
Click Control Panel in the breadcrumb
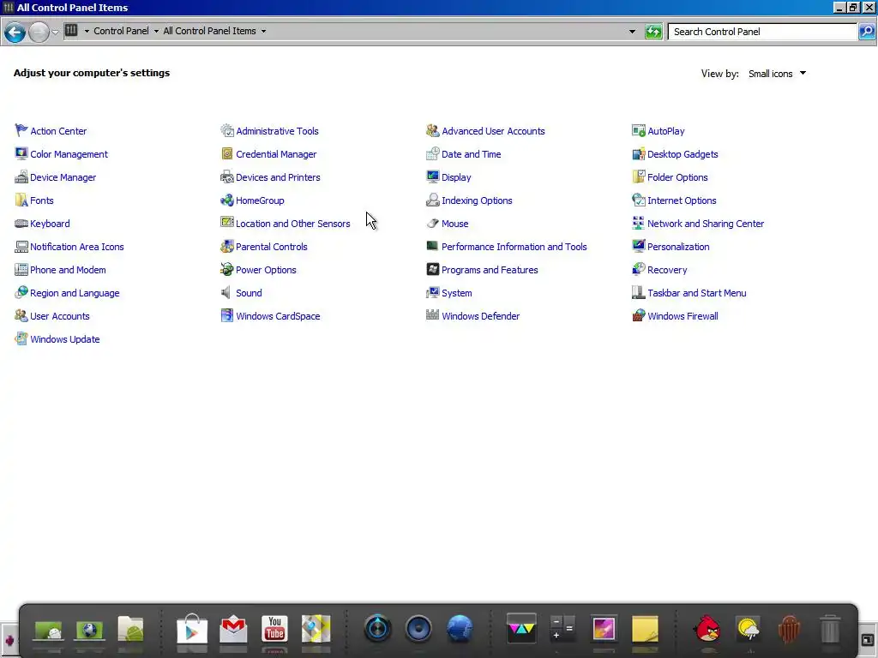[121, 31]
